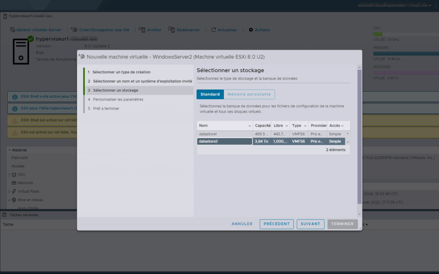Screen dimensions: 439x274
Task: Click the Actions gear icon
Action: [251, 30]
